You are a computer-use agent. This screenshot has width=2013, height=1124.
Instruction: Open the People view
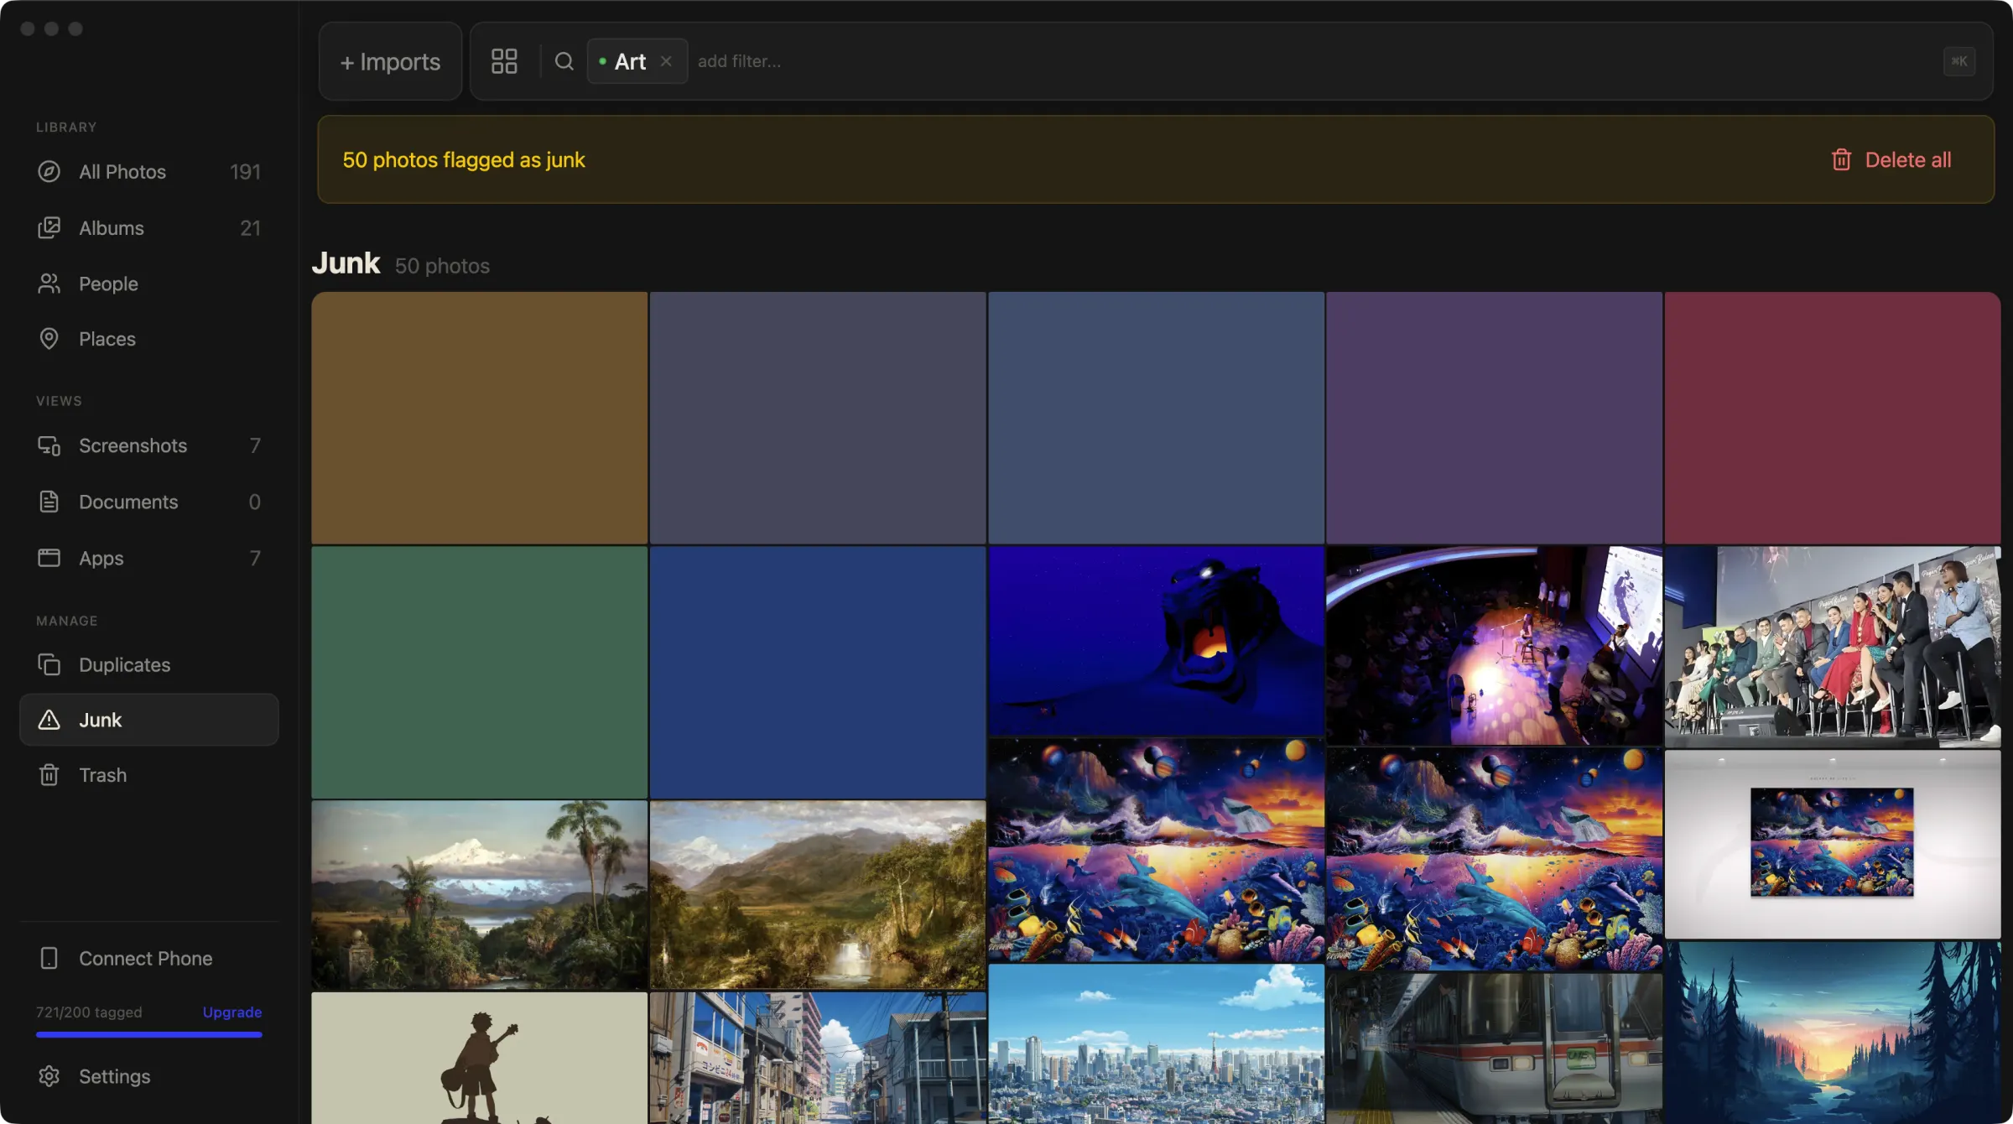149,284
